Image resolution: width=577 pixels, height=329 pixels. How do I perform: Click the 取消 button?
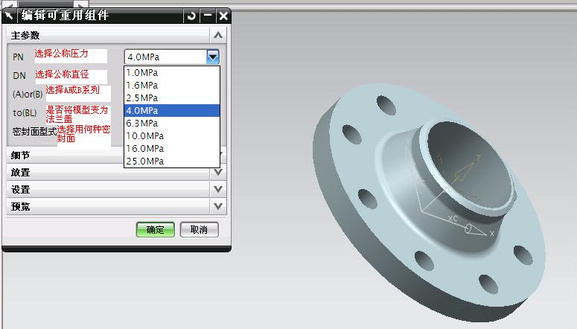pos(199,230)
